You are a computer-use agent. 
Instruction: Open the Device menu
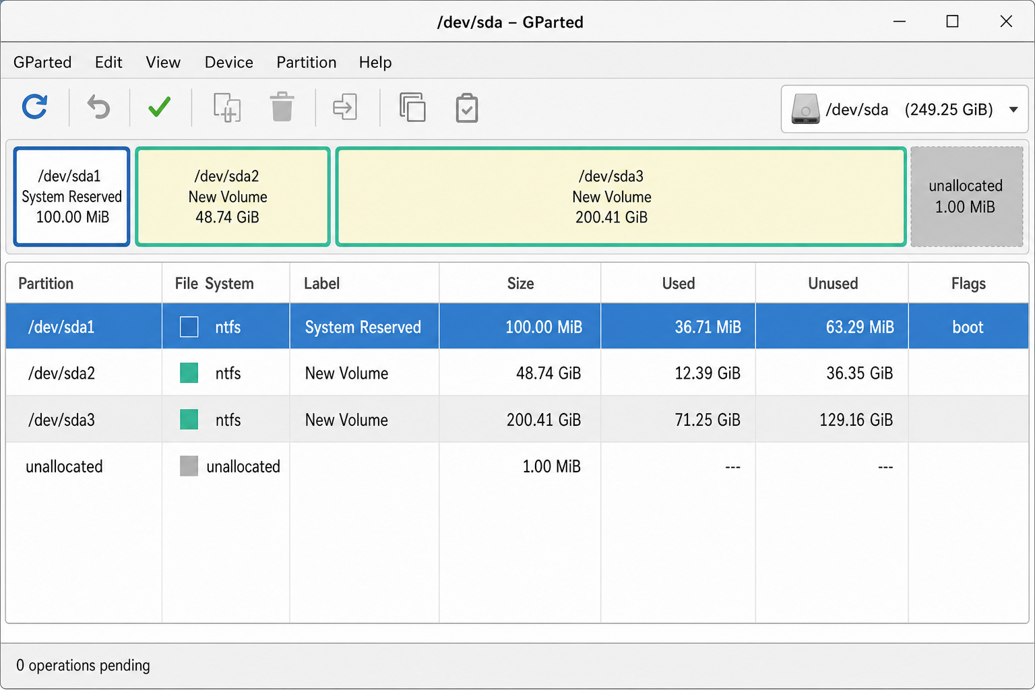229,62
